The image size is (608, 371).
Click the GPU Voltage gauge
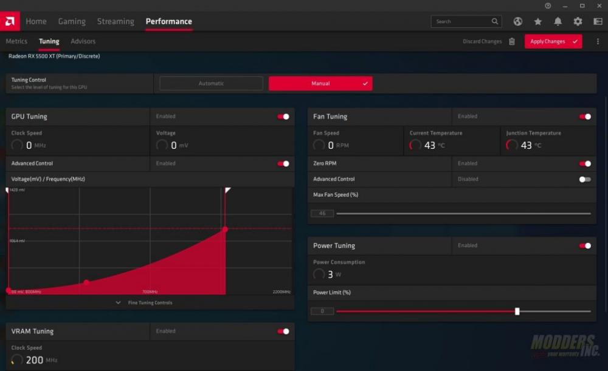click(162, 145)
